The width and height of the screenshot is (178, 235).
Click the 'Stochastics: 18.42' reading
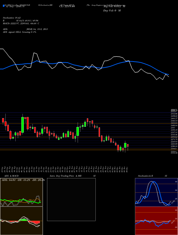pyautogui.click(x=11, y=18)
